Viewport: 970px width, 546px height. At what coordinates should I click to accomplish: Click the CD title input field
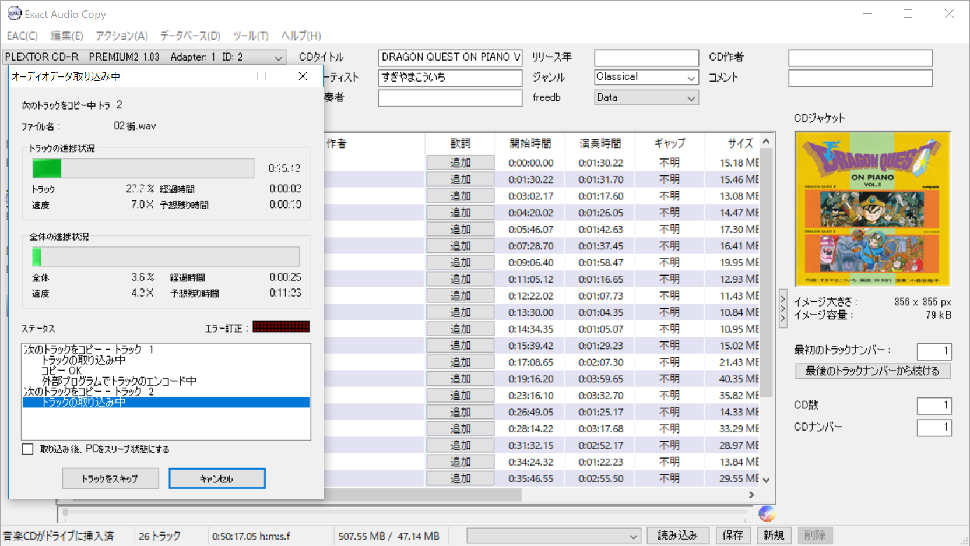click(x=450, y=57)
